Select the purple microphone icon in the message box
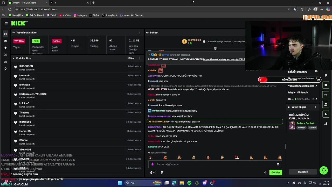 [x=153, y=164]
